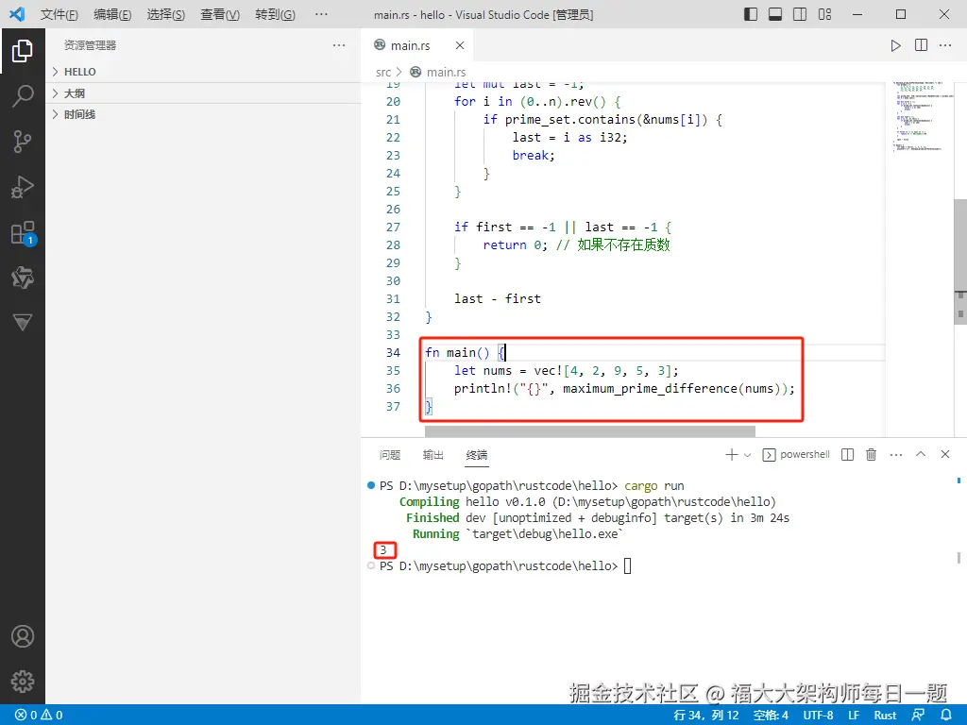Click the errors and warnings status indicator

click(x=39, y=716)
